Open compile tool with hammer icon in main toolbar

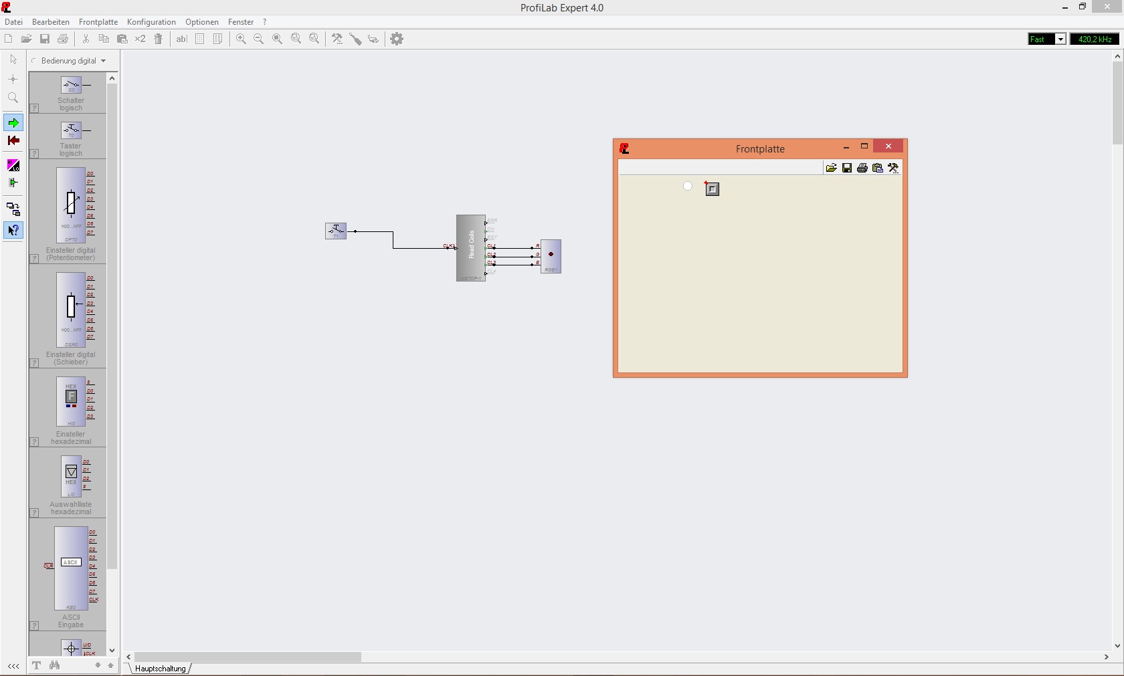pyautogui.click(x=337, y=39)
